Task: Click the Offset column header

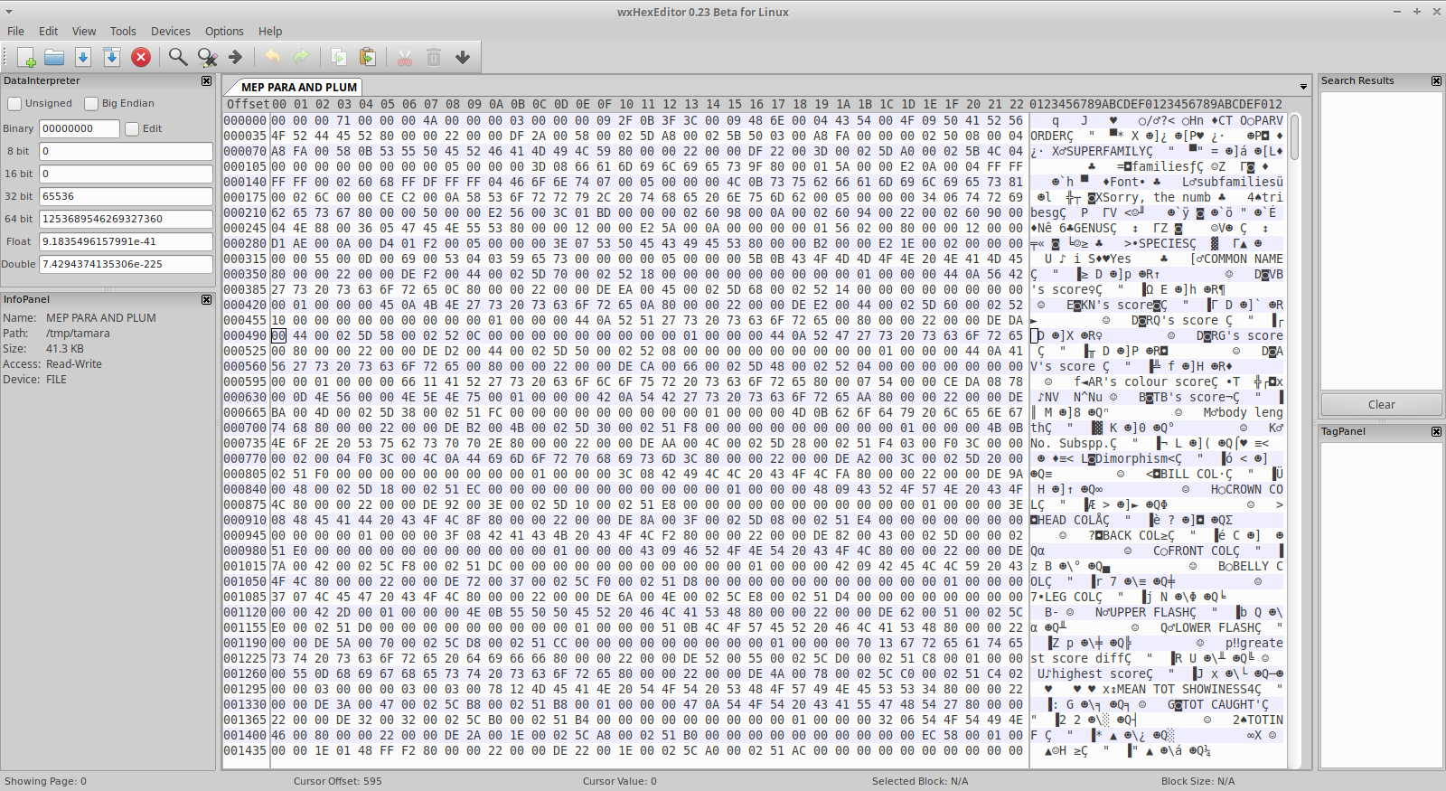Action: [248, 104]
